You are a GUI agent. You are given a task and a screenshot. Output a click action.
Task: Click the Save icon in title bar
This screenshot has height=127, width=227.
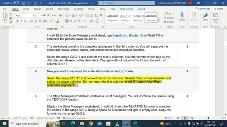coord(24,3)
